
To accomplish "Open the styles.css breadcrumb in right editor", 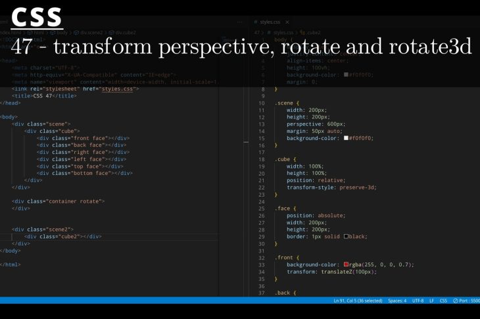I will 283,32.
